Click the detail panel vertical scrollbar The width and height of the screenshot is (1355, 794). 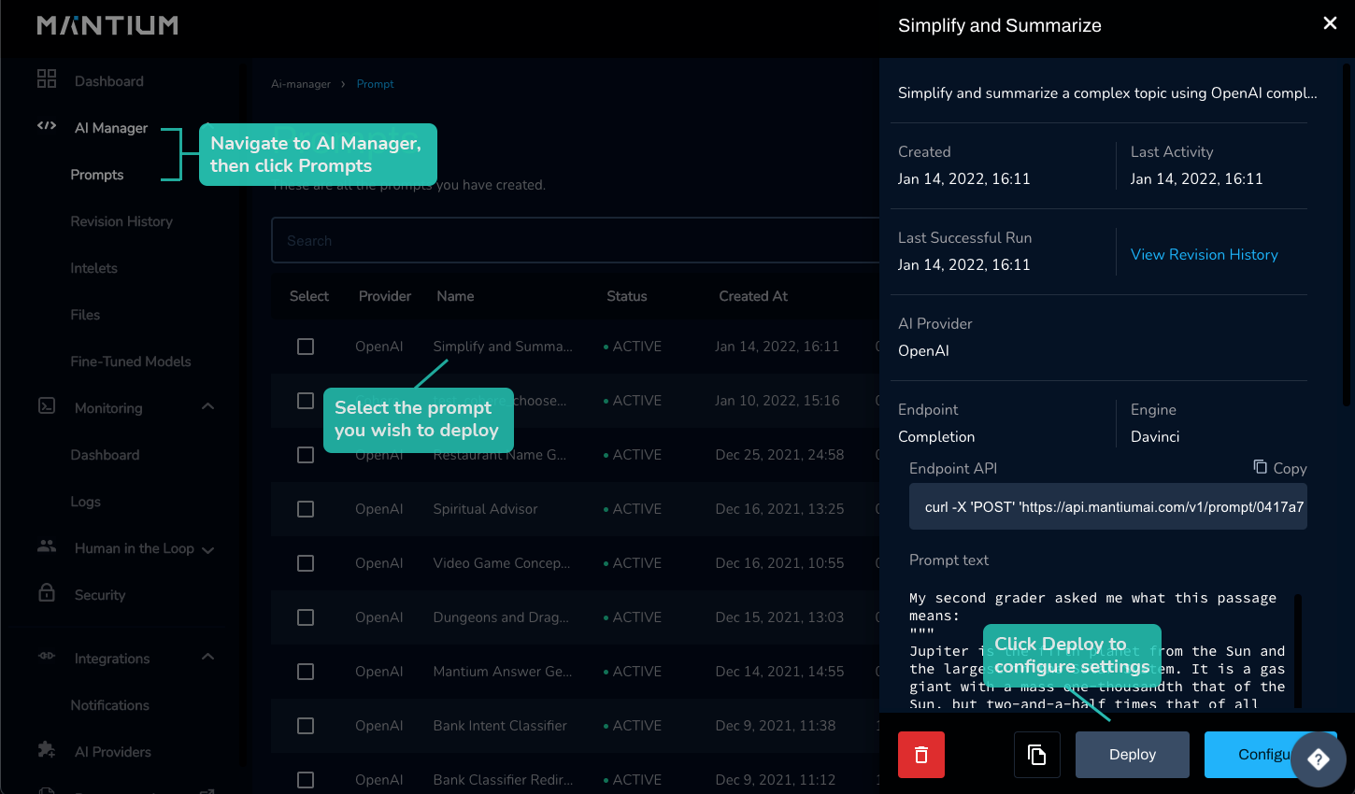(1347, 234)
